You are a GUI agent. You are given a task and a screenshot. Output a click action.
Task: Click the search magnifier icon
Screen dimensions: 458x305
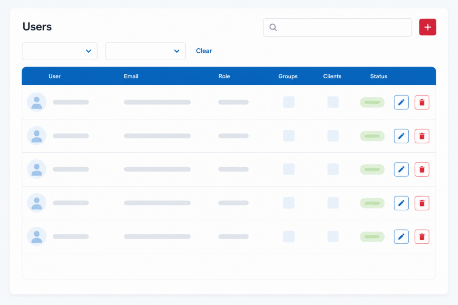tap(273, 27)
